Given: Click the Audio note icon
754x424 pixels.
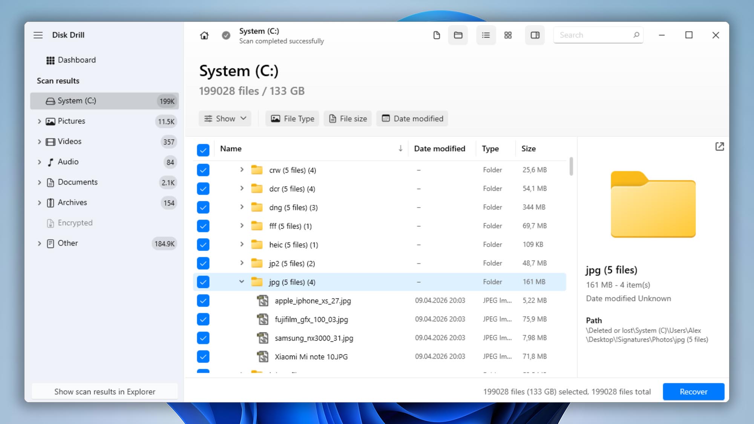Looking at the screenshot, I should click(x=50, y=162).
